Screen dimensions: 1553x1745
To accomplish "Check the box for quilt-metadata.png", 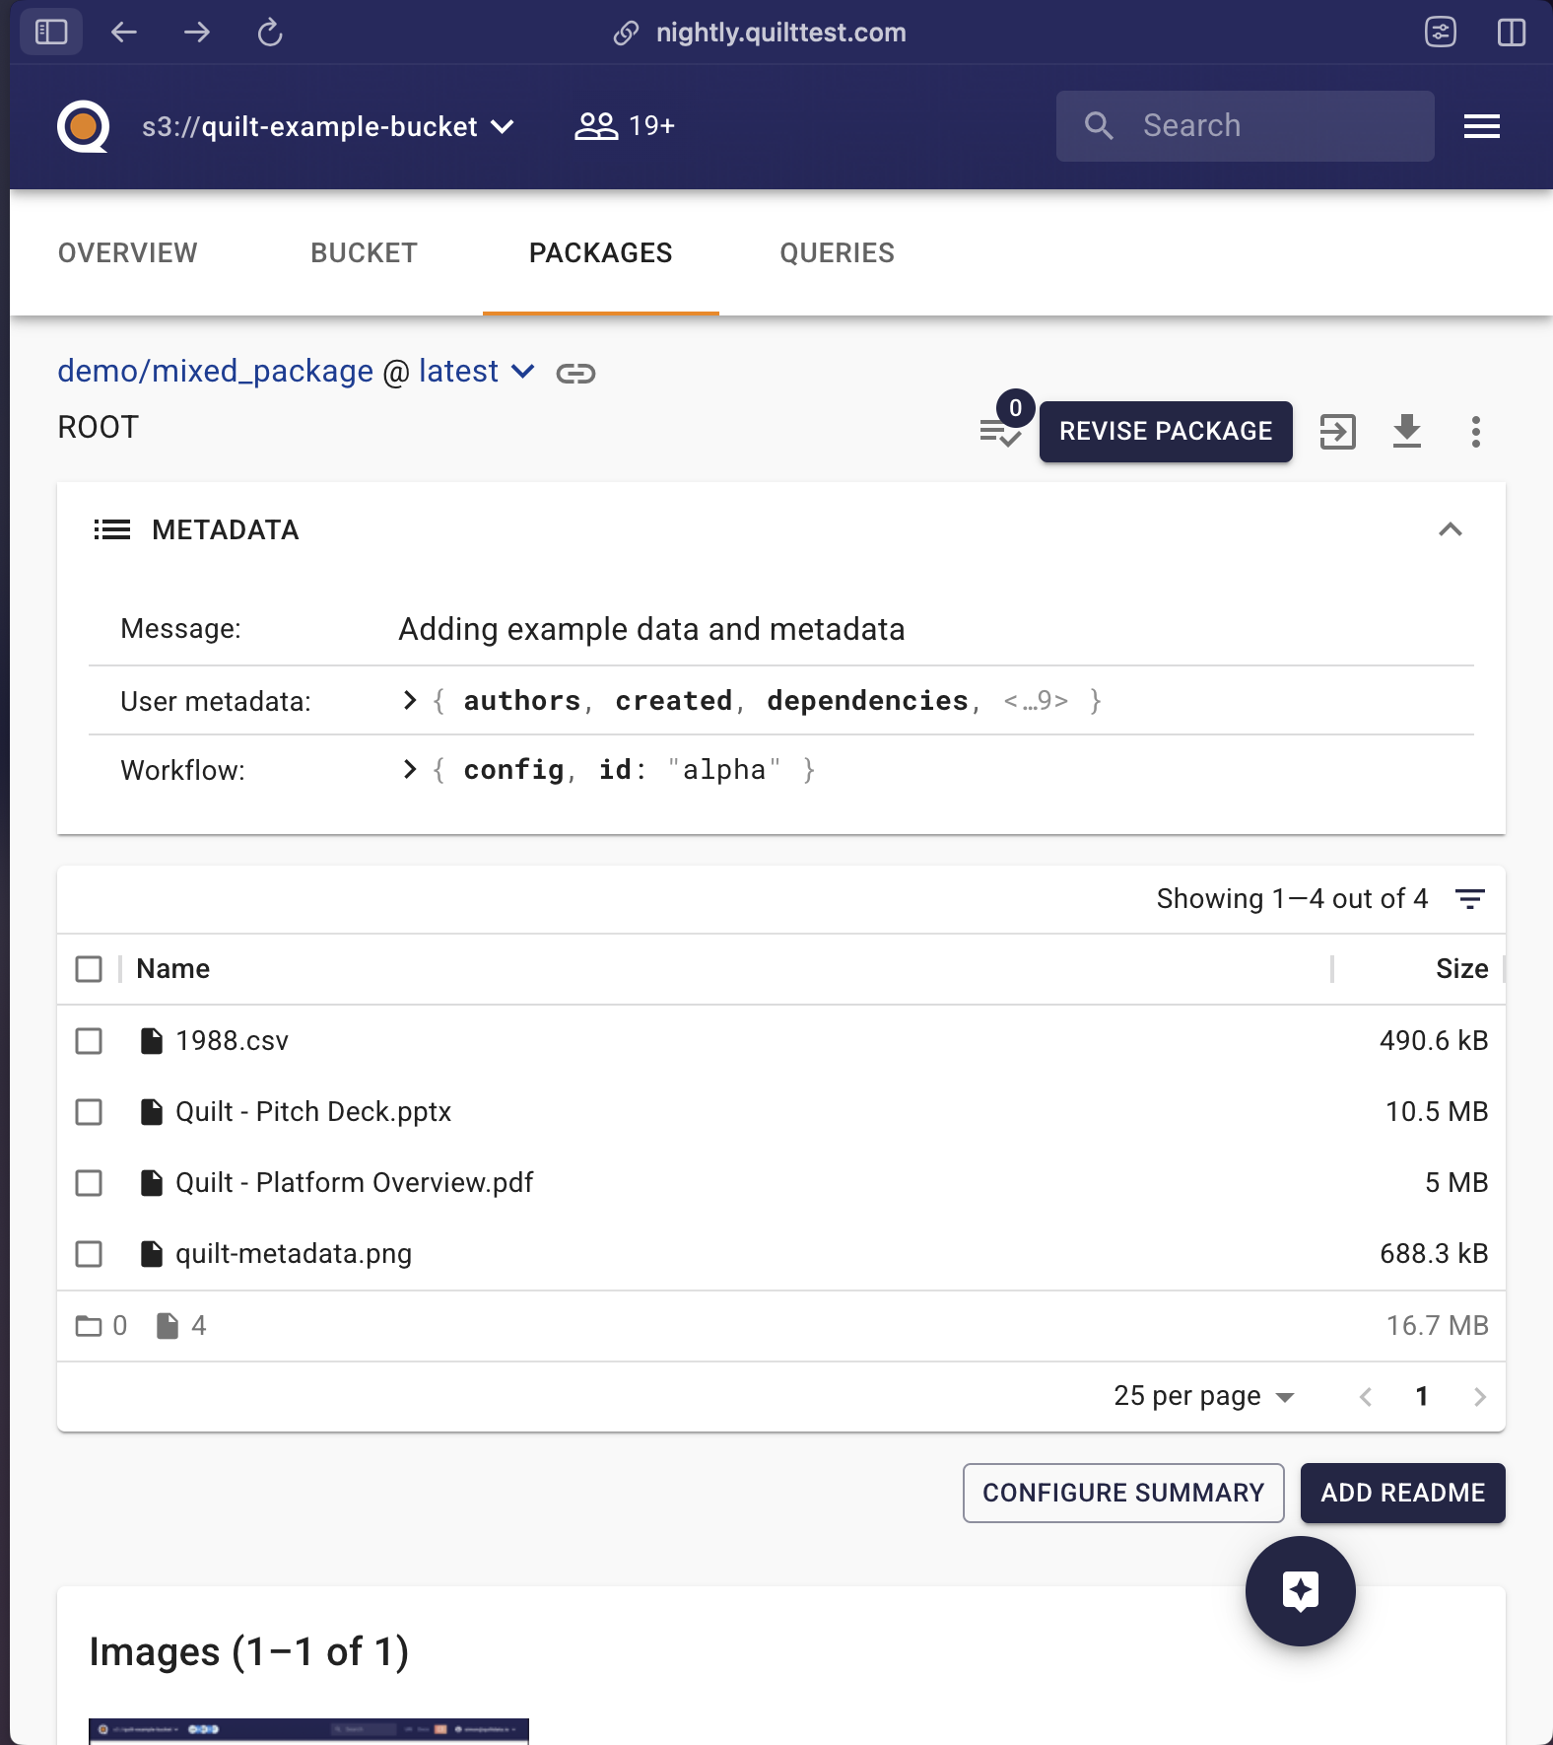I will (x=89, y=1254).
